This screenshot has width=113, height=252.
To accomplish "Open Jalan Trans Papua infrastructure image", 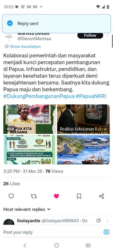I will [x=83, y=150].
